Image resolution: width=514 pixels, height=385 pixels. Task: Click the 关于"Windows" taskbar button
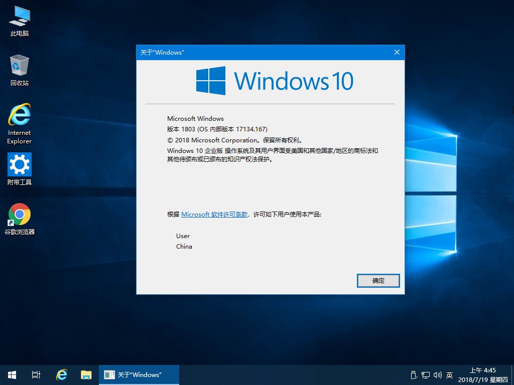pyautogui.click(x=139, y=375)
